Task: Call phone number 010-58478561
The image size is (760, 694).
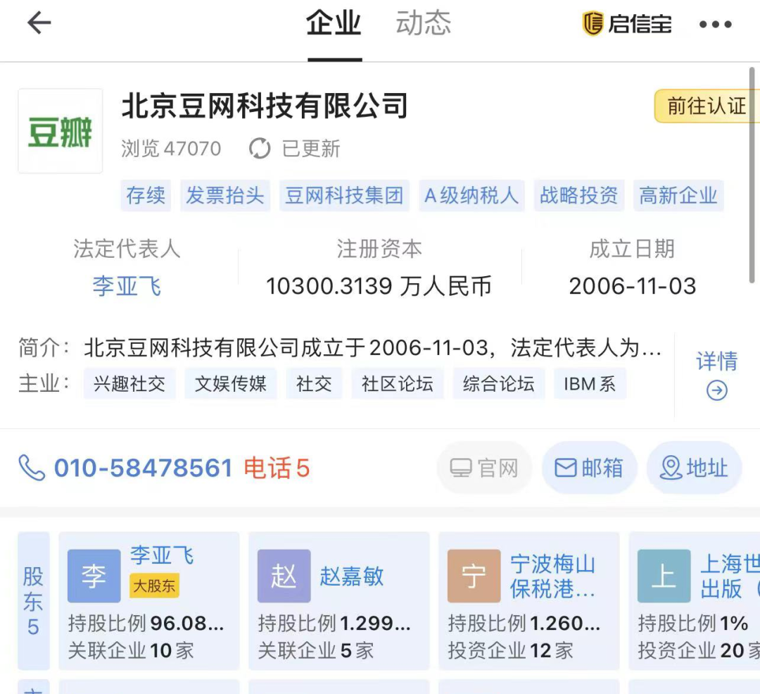Action: point(144,468)
